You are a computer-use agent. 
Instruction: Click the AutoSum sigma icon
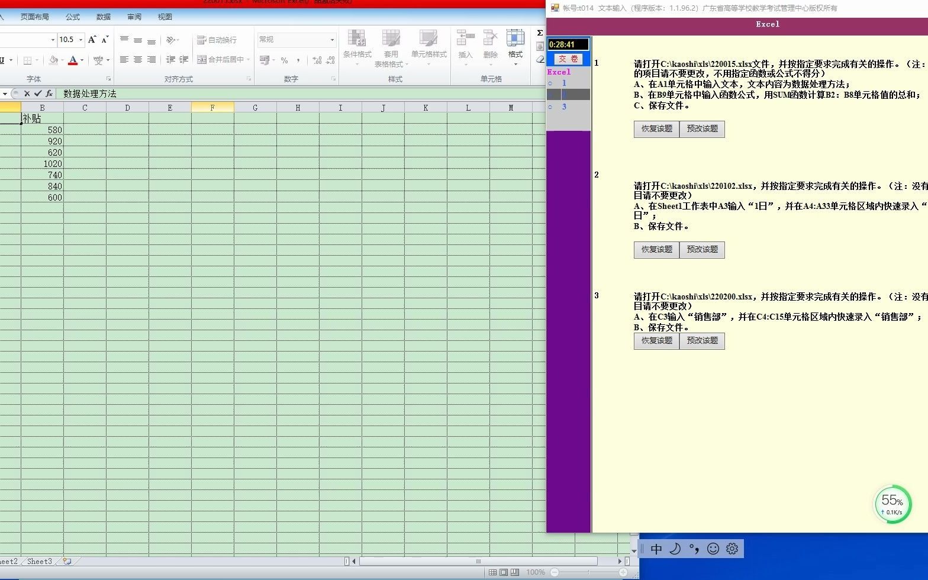click(540, 33)
